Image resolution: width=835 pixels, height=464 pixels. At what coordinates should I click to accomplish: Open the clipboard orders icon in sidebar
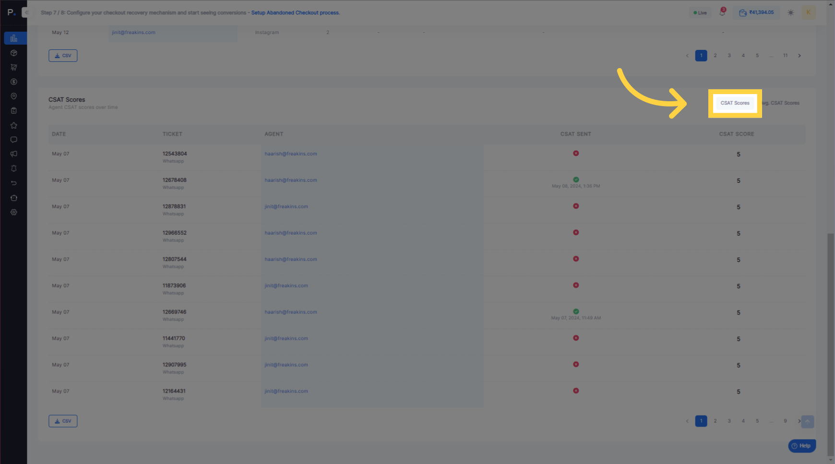tap(14, 110)
